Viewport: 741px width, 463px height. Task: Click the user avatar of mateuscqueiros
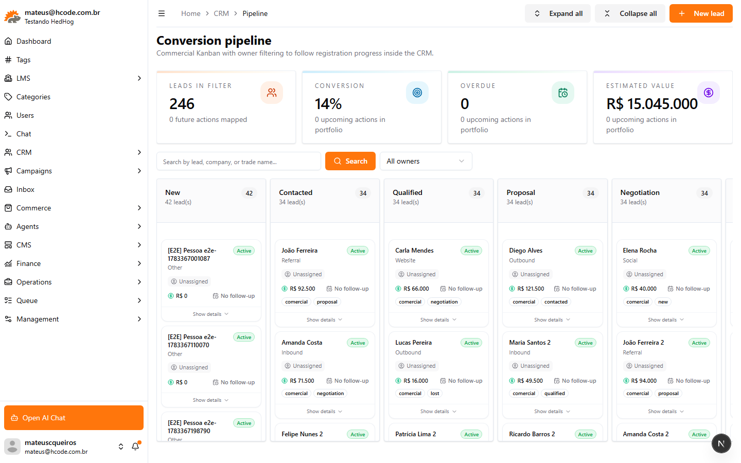point(12,447)
